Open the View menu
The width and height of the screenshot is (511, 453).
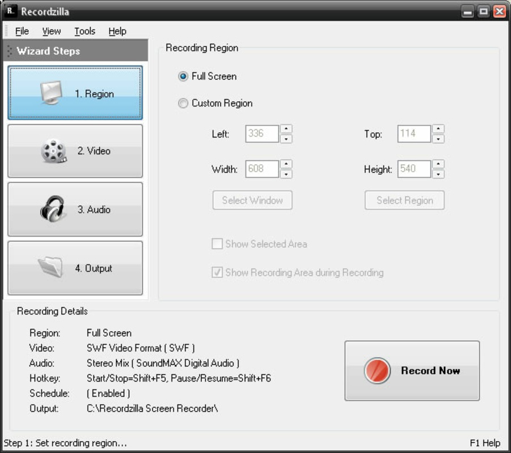tap(51, 31)
